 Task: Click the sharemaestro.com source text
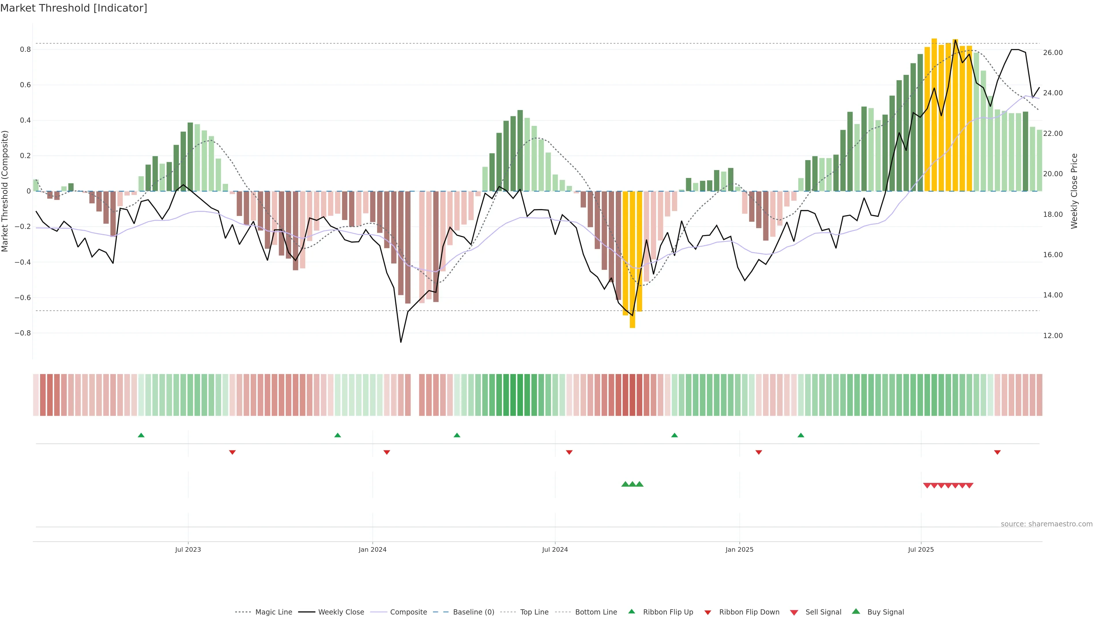[x=1046, y=524]
